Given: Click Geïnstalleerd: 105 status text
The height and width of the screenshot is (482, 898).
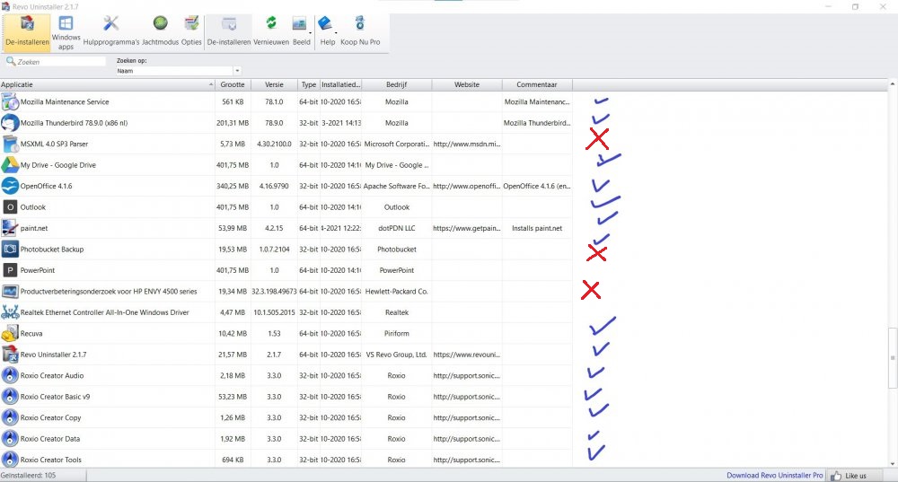Looking at the screenshot, I should pos(28,475).
